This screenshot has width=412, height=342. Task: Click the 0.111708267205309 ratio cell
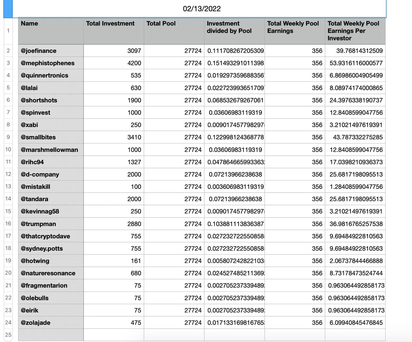point(234,51)
